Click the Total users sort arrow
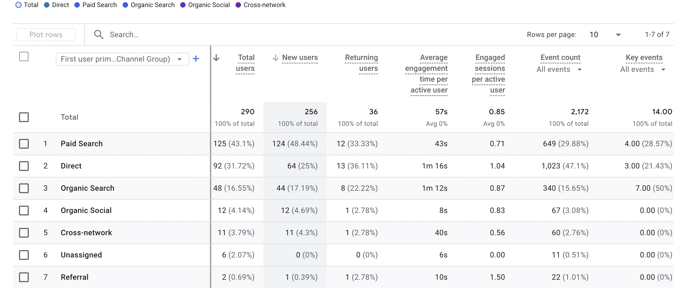This screenshot has height=293, width=687. (x=216, y=58)
